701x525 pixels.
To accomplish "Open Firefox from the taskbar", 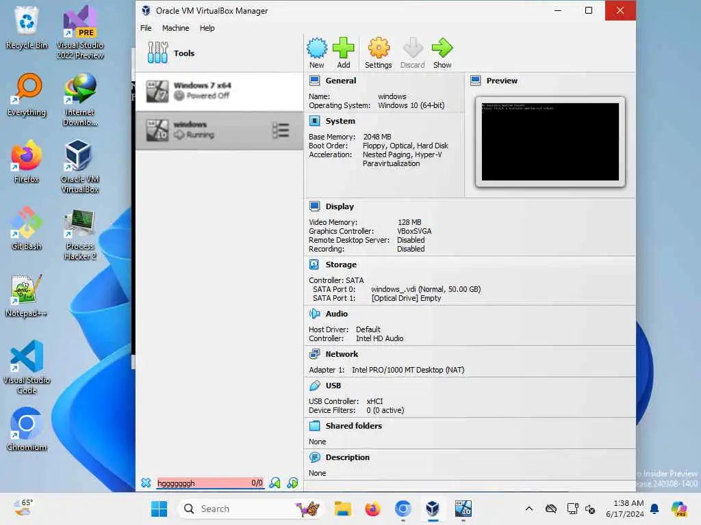I will tap(372, 509).
